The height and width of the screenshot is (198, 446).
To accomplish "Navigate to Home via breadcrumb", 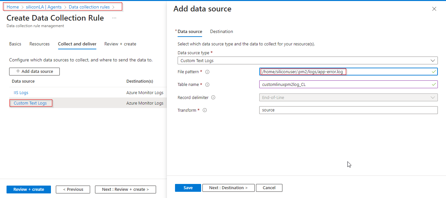I will [x=12, y=7].
